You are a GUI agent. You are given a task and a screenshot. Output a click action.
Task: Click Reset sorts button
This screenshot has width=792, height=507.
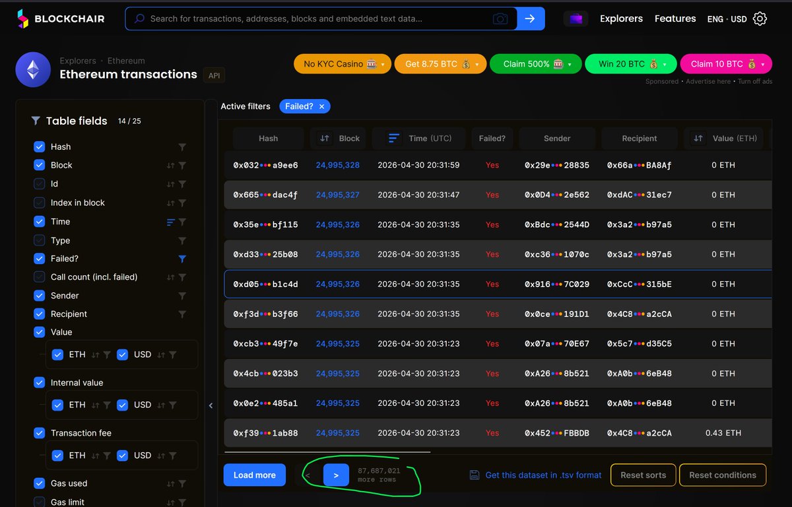pyautogui.click(x=643, y=475)
